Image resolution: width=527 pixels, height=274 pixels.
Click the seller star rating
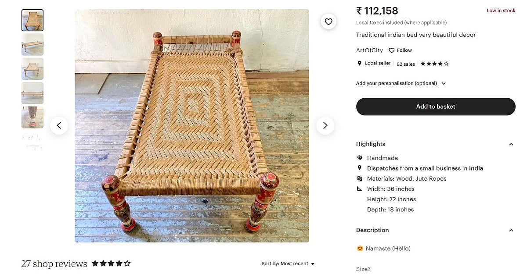point(434,64)
